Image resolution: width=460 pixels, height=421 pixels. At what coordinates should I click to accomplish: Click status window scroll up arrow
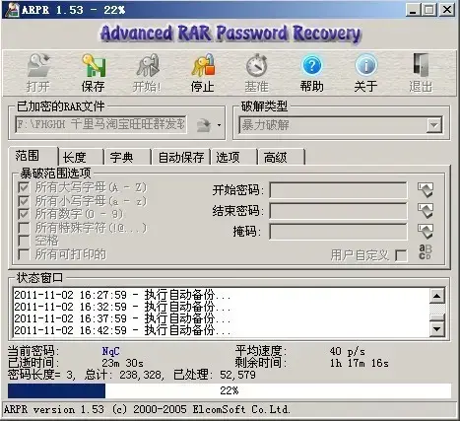pos(437,296)
